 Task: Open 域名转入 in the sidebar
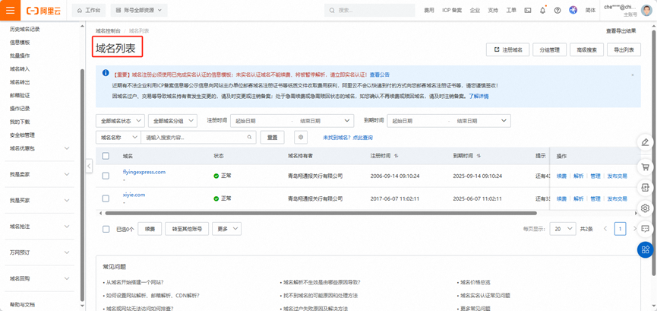pyautogui.click(x=20, y=69)
